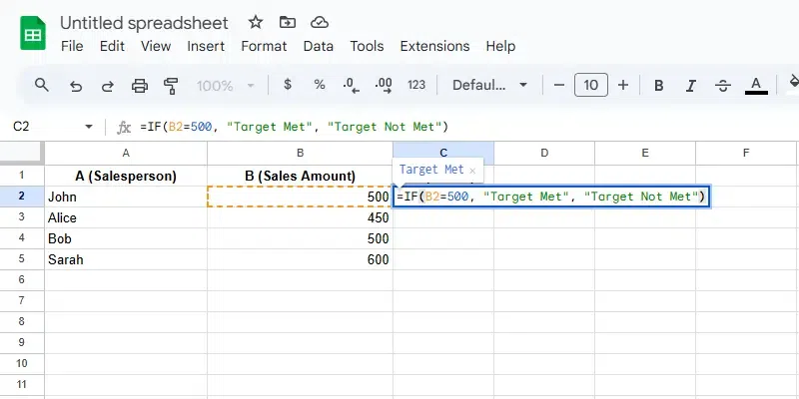Increase font size with plus button
The width and height of the screenshot is (799, 399).
pyautogui.click(x=623, y=85)
